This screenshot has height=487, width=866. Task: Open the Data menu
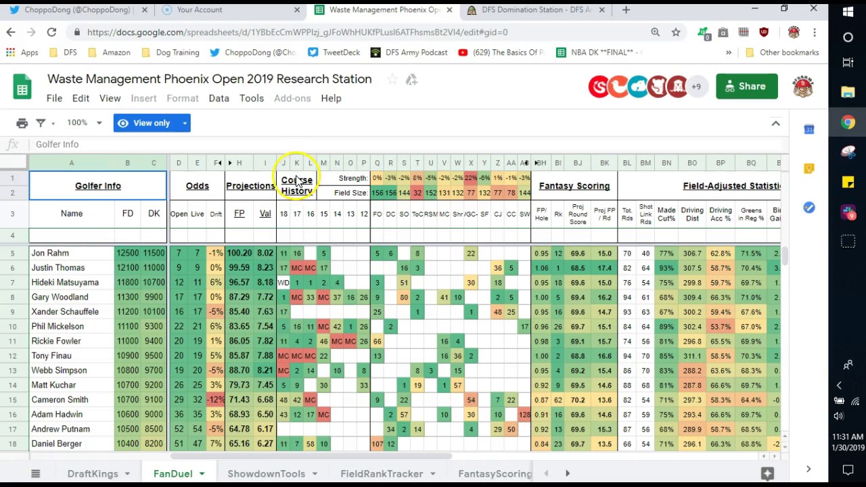(x=219, y=98)
